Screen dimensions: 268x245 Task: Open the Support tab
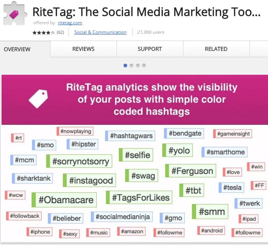[x=150, y=49]
